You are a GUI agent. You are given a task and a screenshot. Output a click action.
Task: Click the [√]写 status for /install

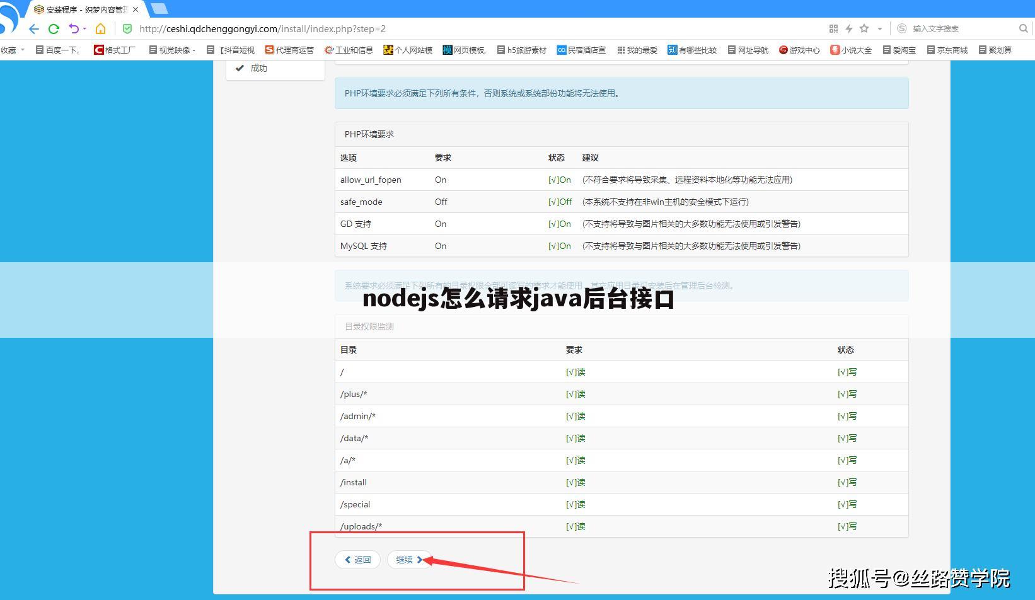point(847,482)
